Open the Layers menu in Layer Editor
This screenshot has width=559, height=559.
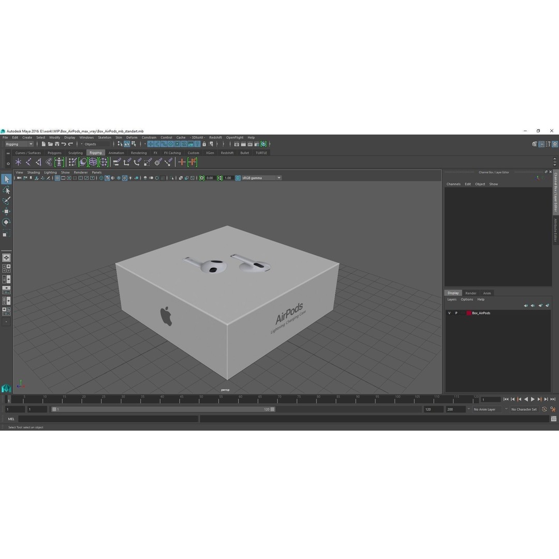click(452, 300)
